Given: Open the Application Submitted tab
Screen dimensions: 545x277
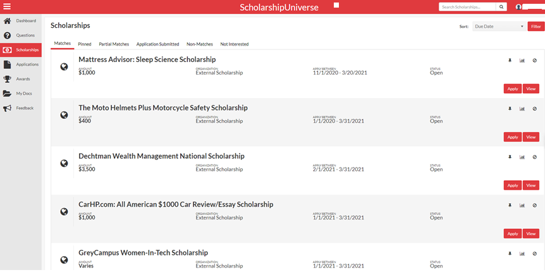Looking at the screenshot, I should coord(157,44).
